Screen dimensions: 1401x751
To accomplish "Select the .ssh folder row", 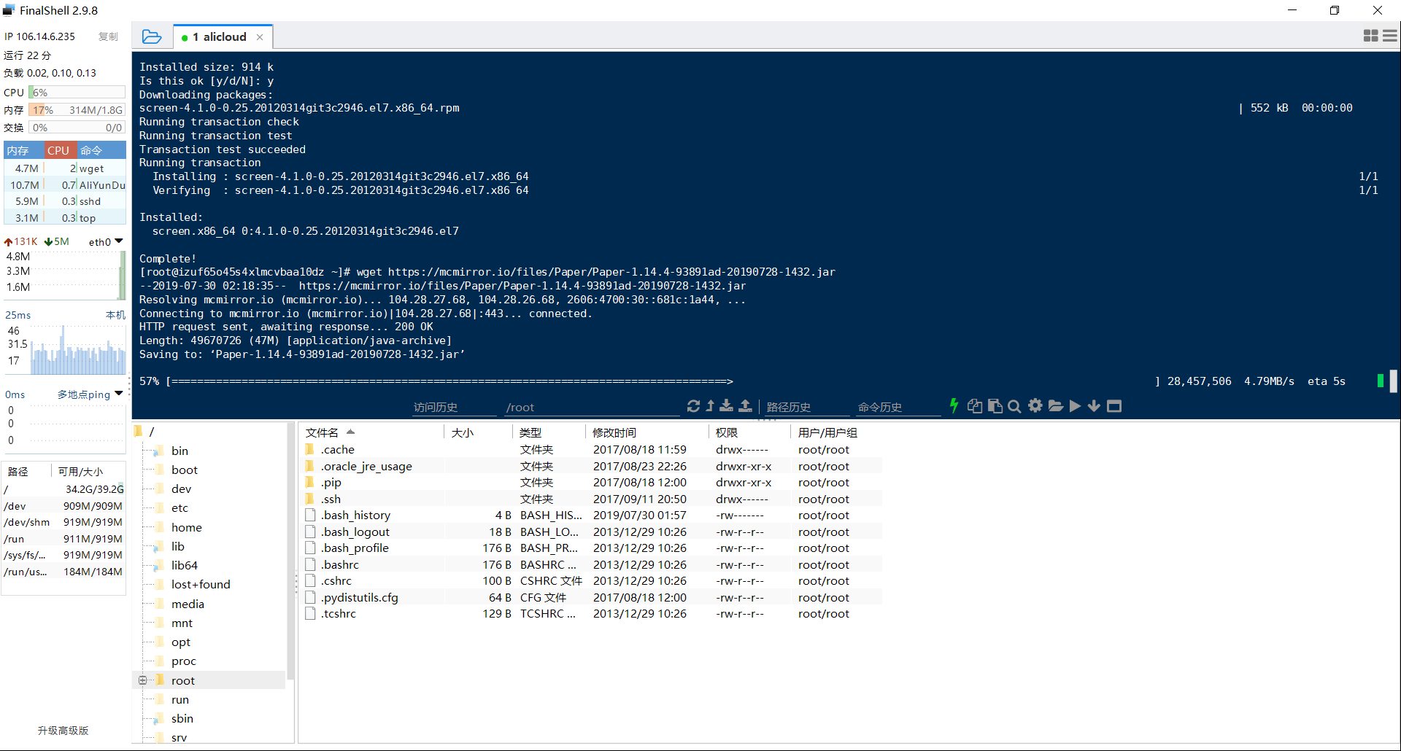I will 592,499.
